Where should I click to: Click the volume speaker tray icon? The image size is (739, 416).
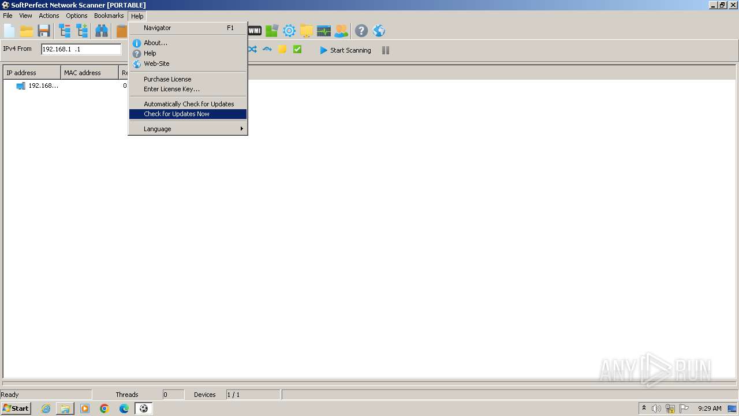[656, 408]
